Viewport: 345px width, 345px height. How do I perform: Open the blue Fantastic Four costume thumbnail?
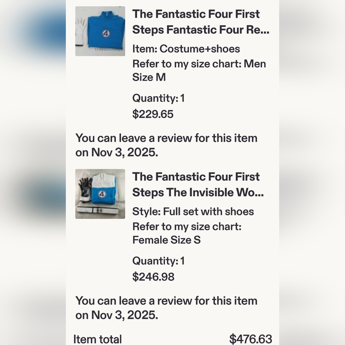coord(100,31)
